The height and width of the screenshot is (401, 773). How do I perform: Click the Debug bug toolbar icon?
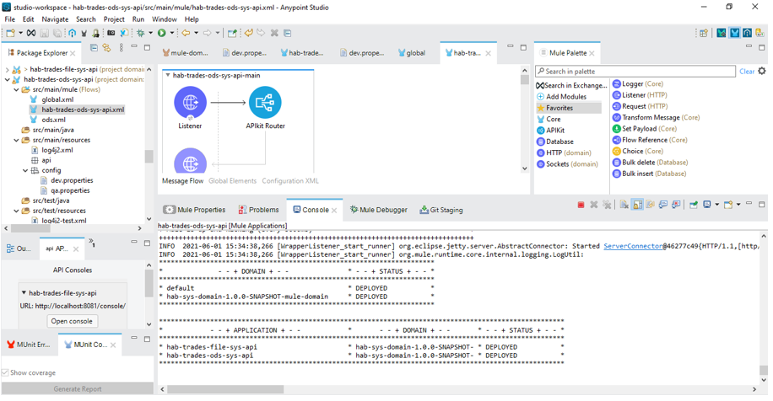140,33
